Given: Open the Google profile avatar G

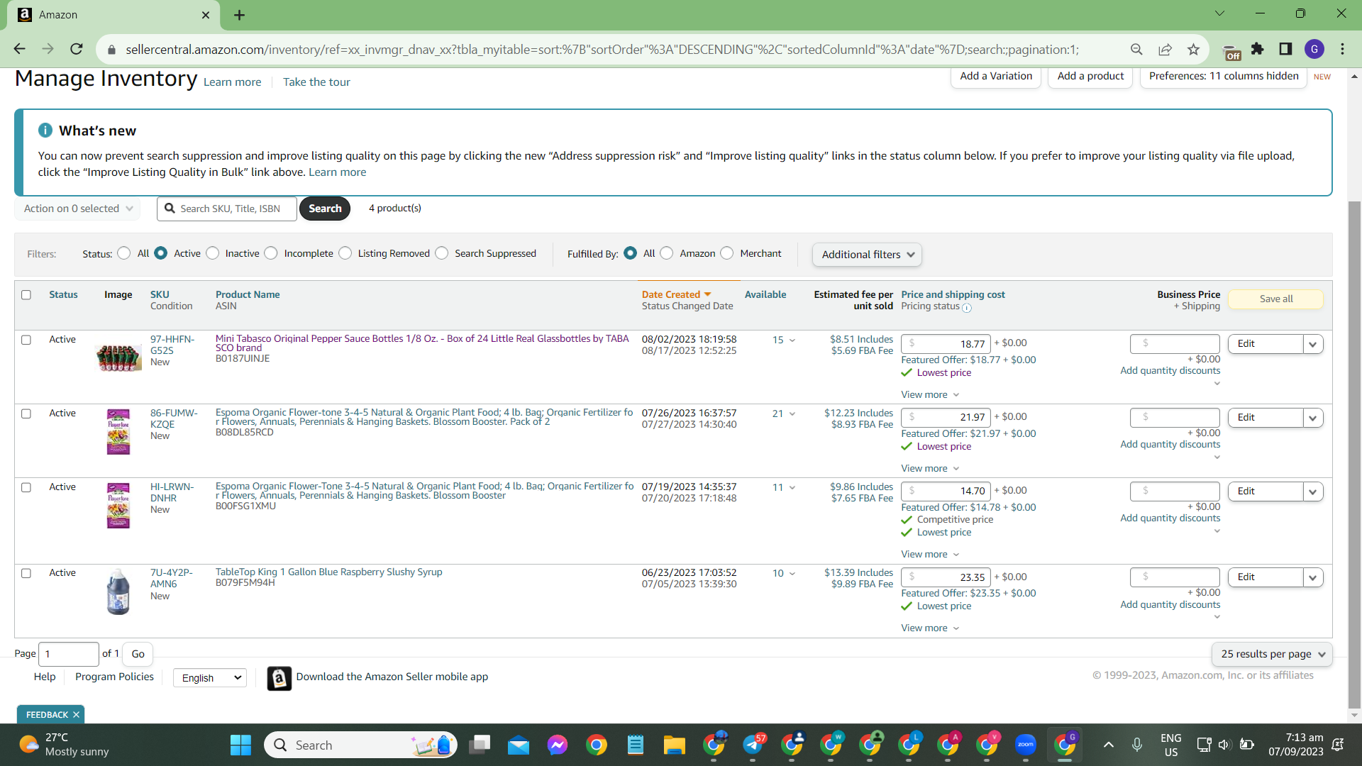Looking at the screenshot, I should tap(1314, 49).
